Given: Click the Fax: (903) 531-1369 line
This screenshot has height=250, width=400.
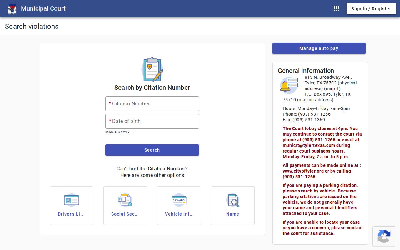Looking at the screenshot, I should [304, 120].
